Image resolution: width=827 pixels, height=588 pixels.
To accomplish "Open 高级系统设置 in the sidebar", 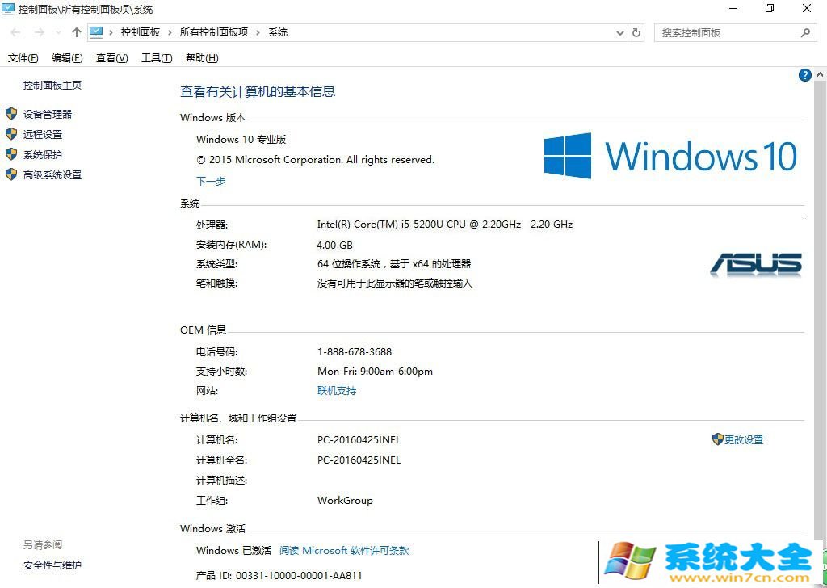I will point(52,175).
